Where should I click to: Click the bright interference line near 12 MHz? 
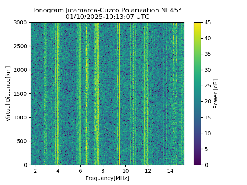(x=145, y=94)
